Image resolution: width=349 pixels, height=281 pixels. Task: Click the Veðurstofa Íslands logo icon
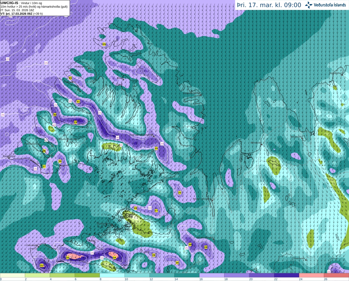pos(309,5)
